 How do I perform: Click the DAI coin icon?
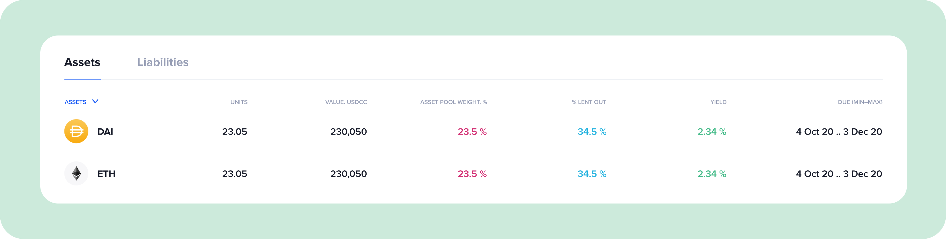pos(76,131)
